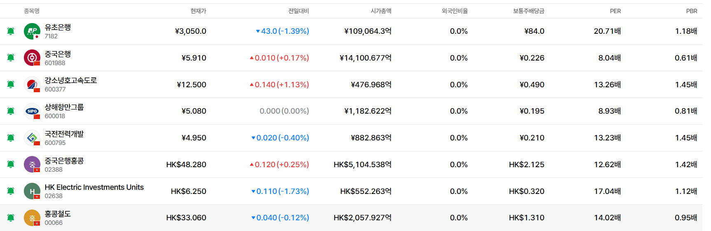Click the price ¥5.910

click(x=194, y=58)
